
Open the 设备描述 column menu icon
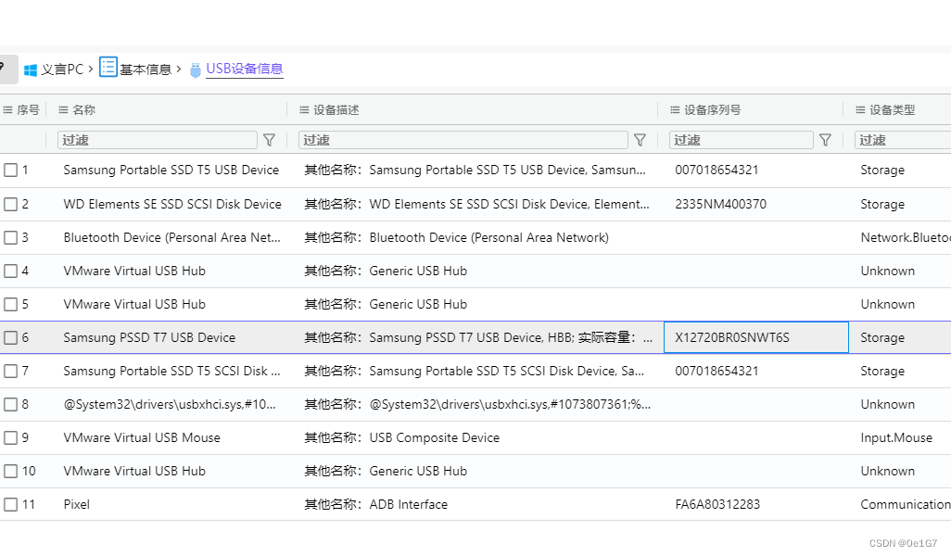pos(304,109)
